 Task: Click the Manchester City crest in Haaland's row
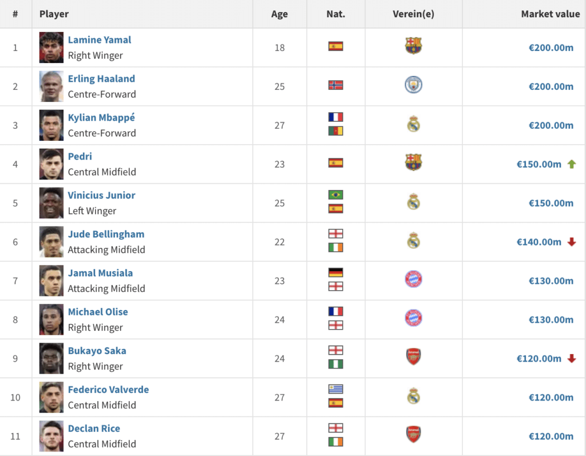click(413, 85)
